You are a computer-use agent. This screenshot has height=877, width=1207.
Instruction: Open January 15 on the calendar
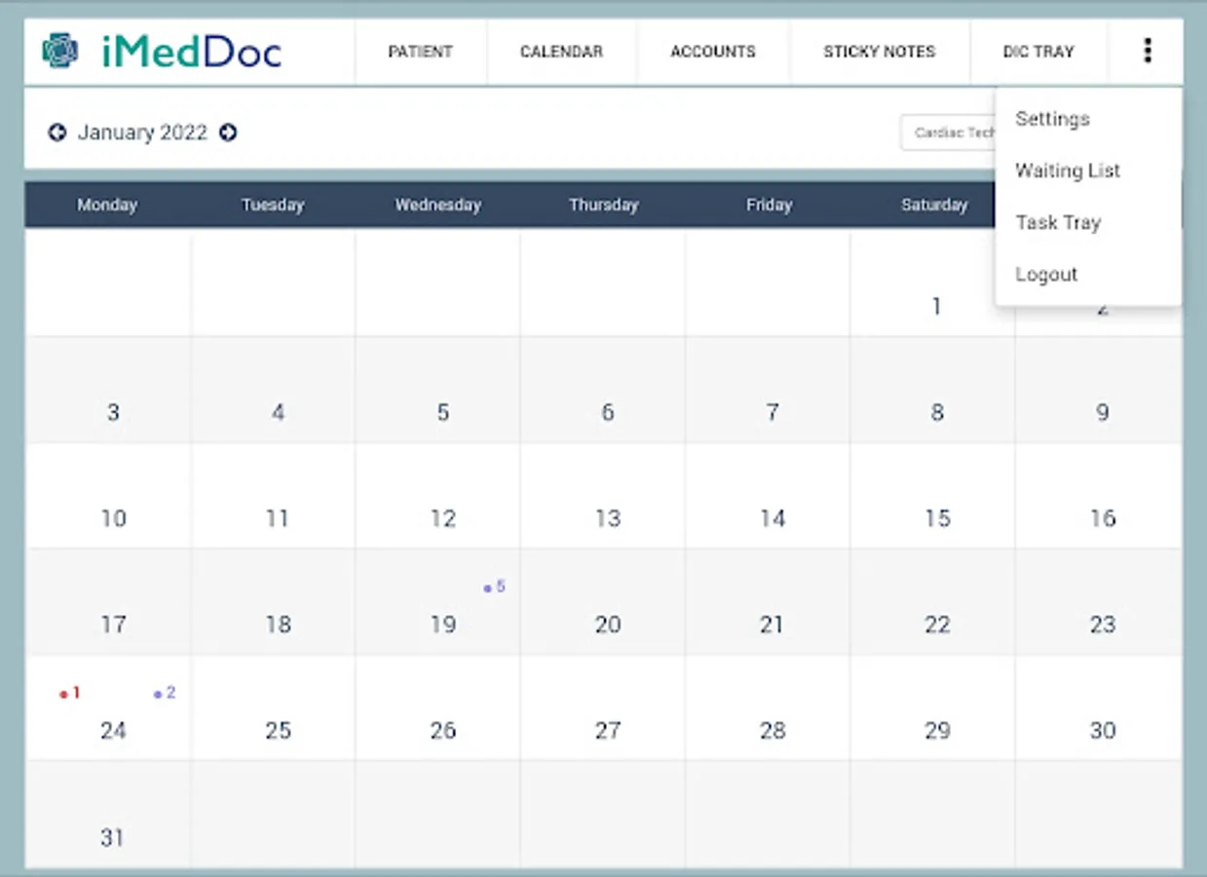933,496
